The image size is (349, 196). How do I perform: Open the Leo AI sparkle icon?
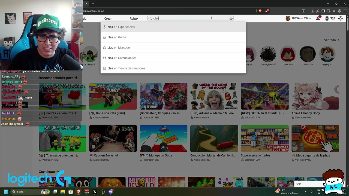(x=334, y=11)
